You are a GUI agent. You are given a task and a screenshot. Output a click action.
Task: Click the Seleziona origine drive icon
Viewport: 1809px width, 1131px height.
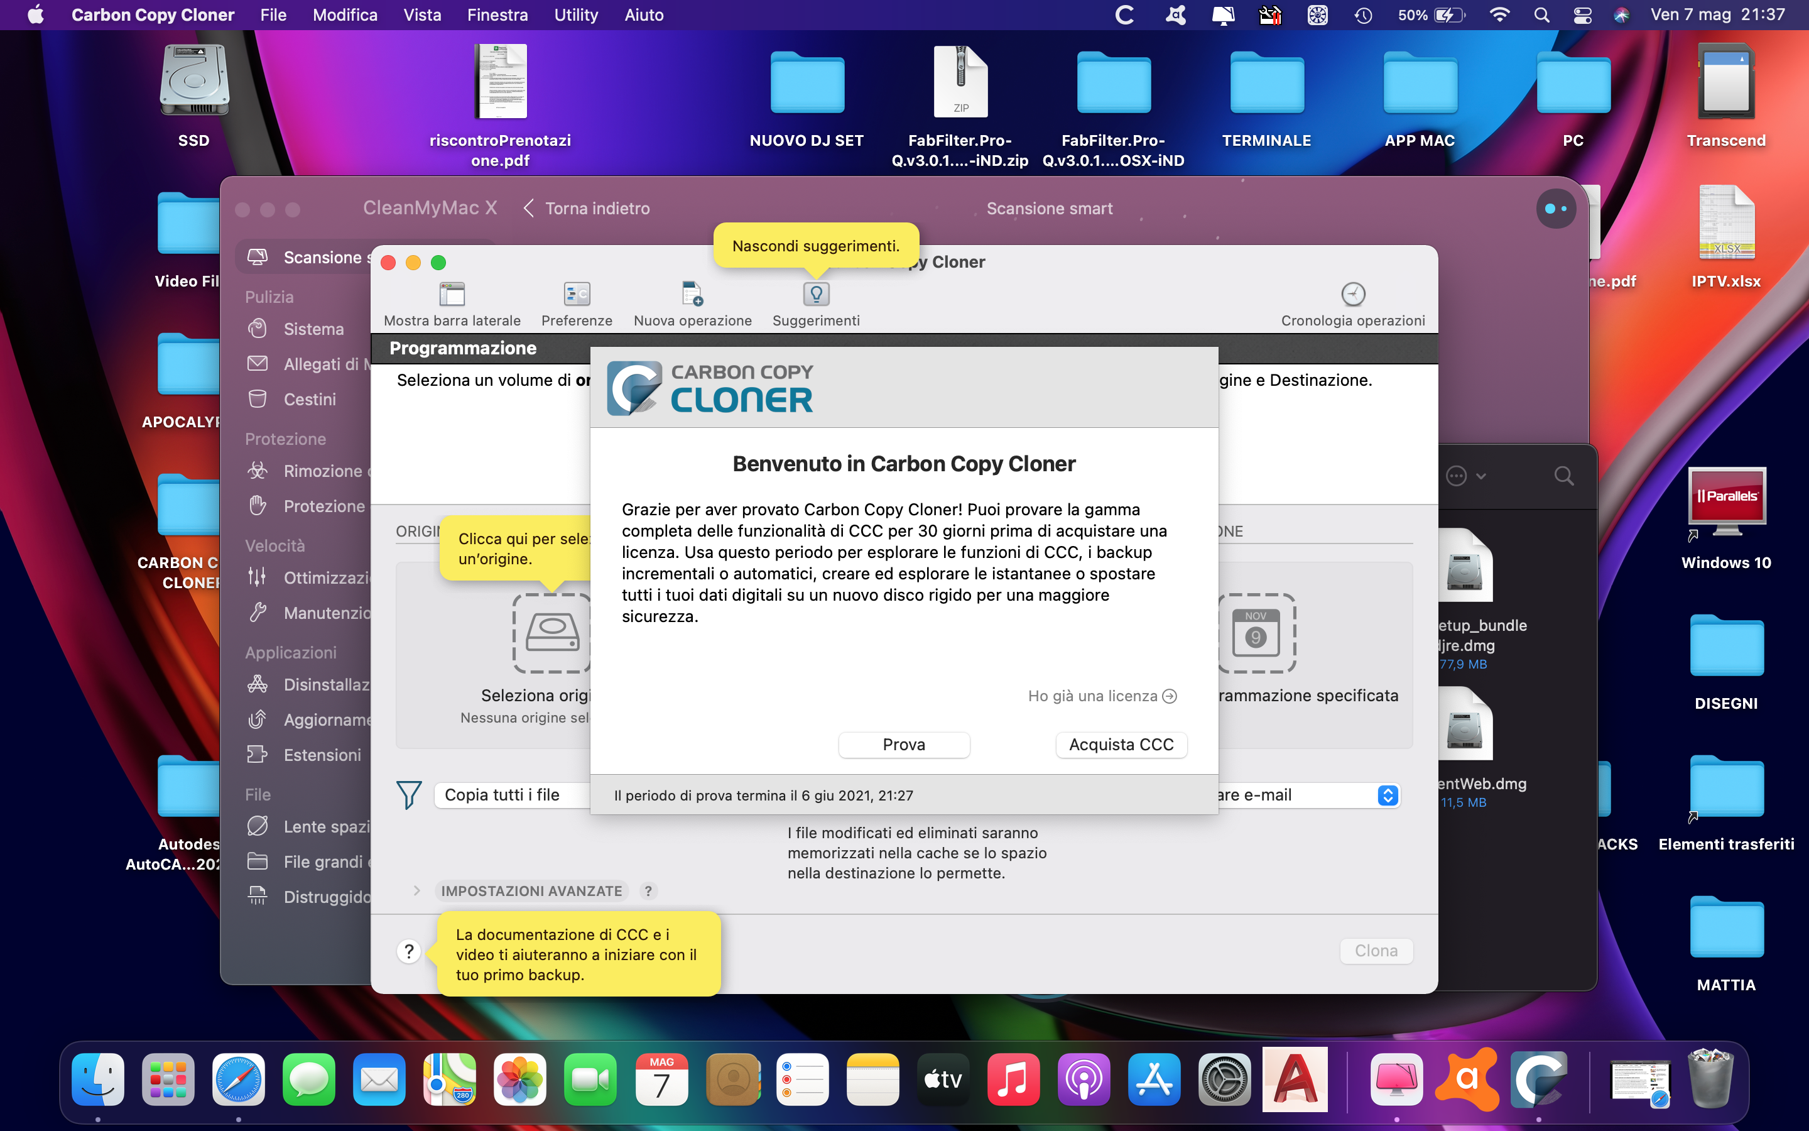pos(551,633)
